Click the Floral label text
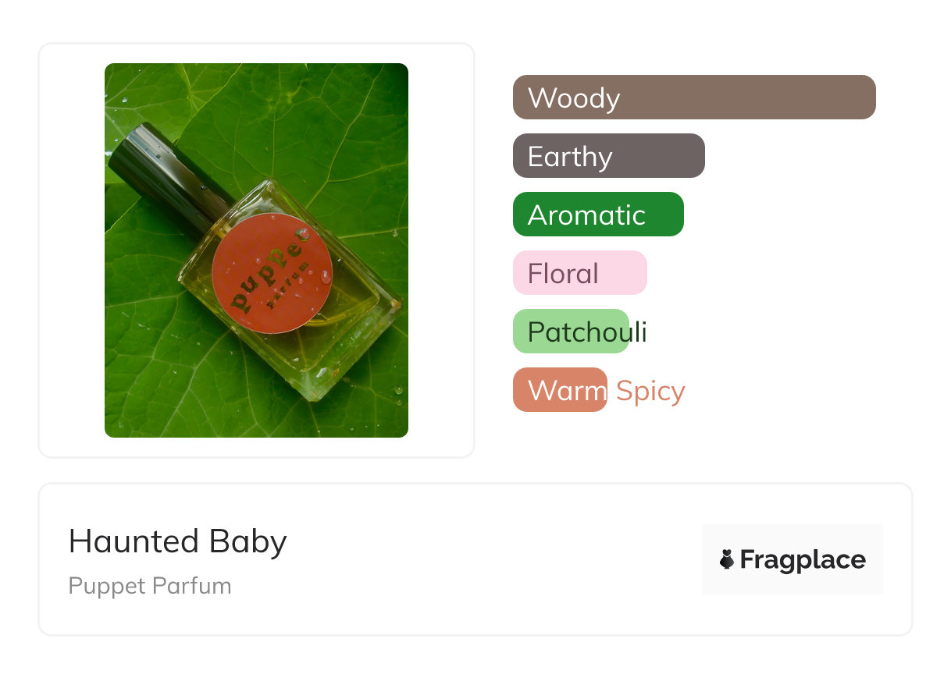Image resolution: width=951 pixels, height=674 pixels. [563, 274]
